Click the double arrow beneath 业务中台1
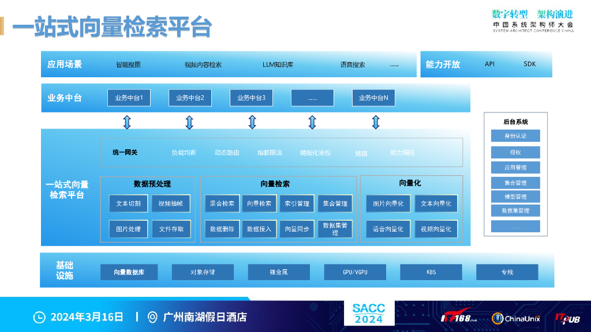This screenshot has width=591, height=332. 127,122
